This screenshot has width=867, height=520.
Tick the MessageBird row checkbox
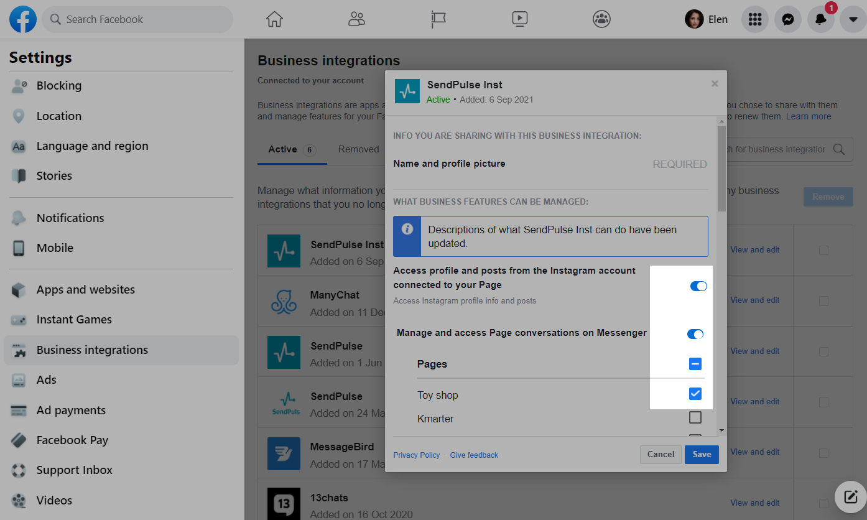point(823,452)
